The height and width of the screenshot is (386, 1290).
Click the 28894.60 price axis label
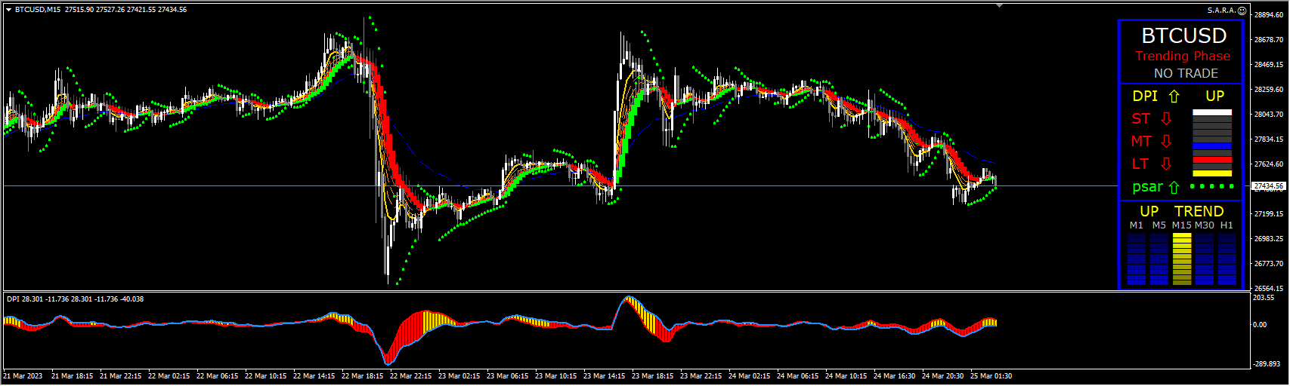click(x=1269, y=15)
